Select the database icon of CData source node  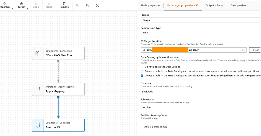coord(38,53)
